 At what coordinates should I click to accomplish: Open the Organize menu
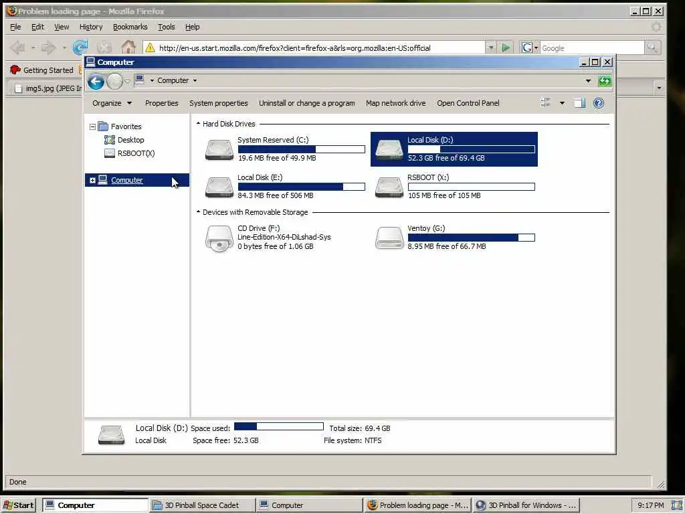(112, 103)
